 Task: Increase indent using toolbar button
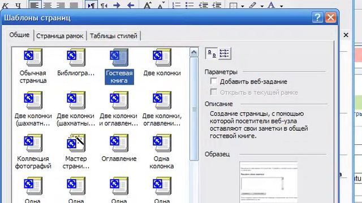(x=217, y=5)
